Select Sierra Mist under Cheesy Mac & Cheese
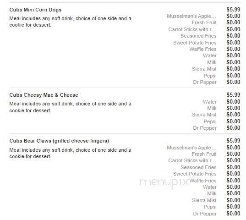 click(x=204, y=115)
